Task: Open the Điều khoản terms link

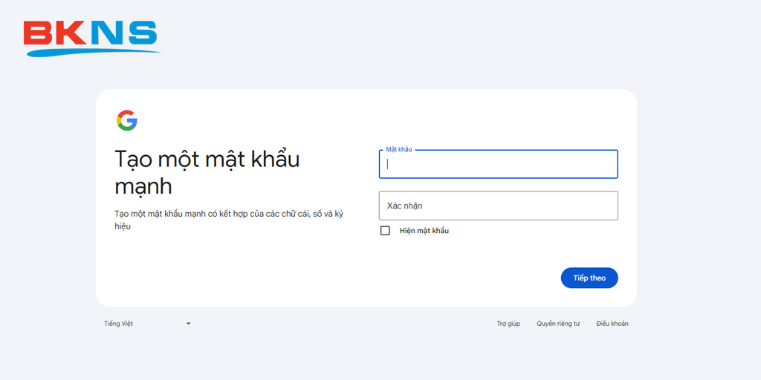Action: (x=612, y=324)
